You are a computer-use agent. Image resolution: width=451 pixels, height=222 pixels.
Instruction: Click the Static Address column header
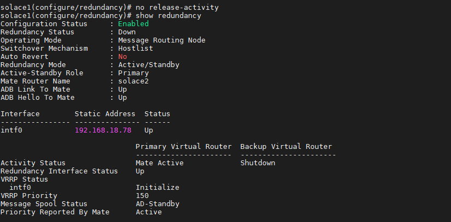[x=105, y=114]
